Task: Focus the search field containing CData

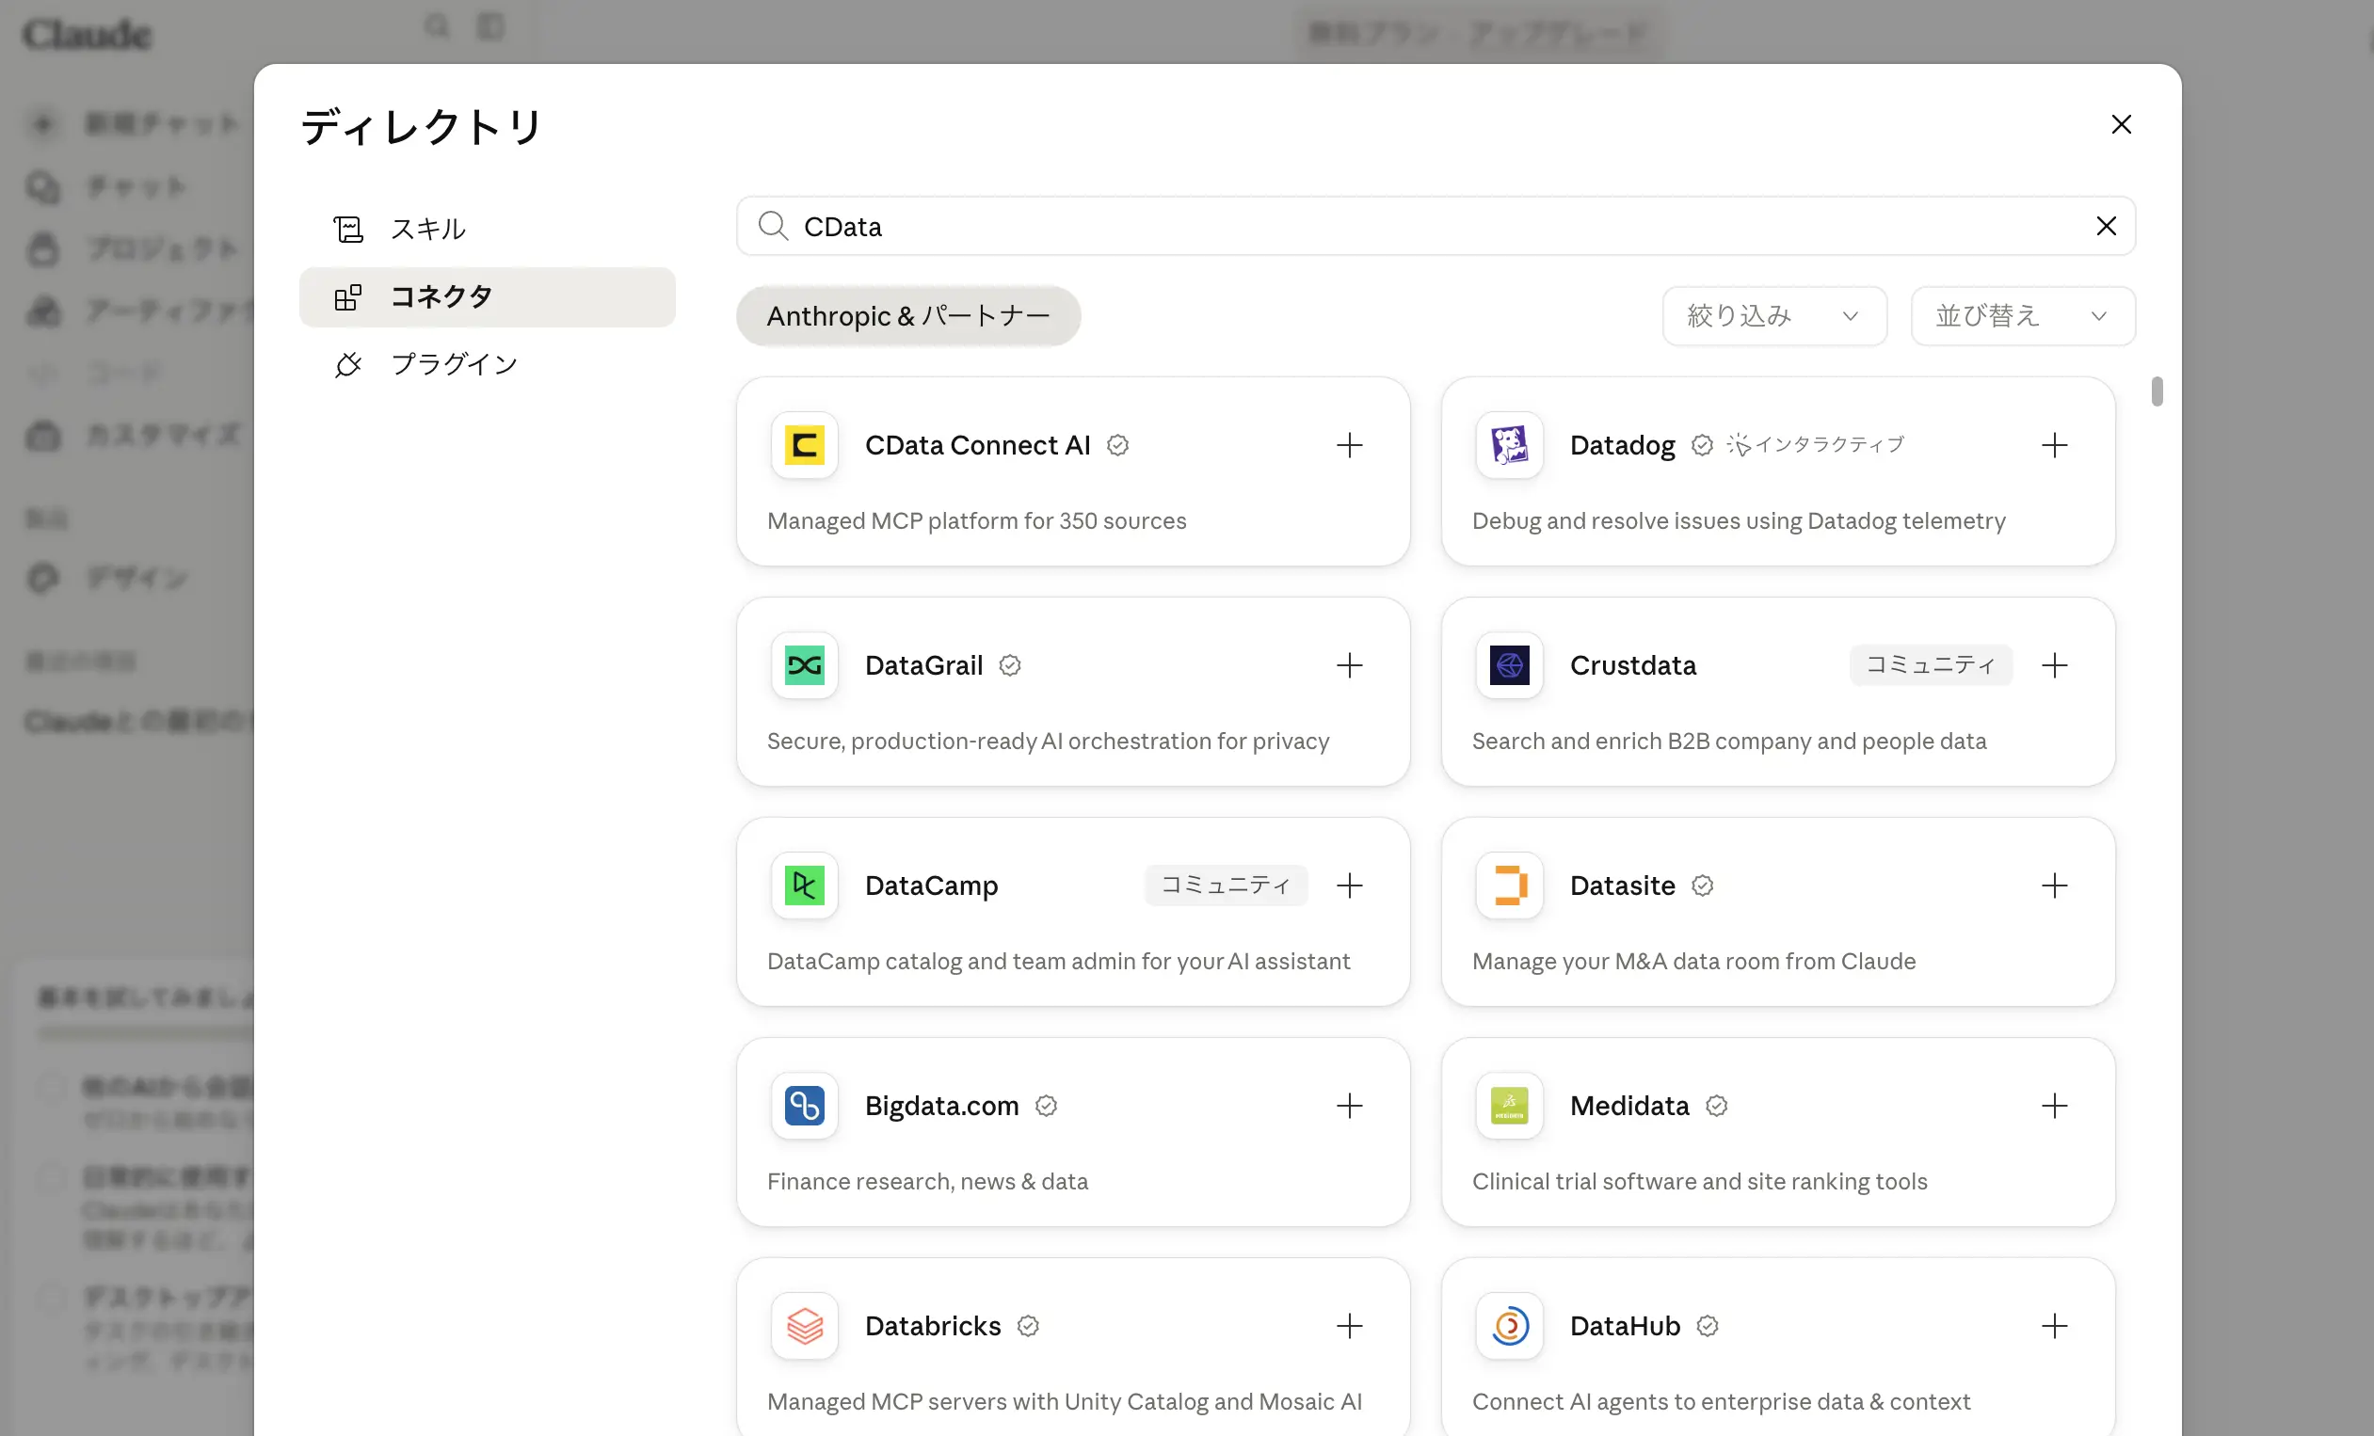Action: coord(1436,227)
